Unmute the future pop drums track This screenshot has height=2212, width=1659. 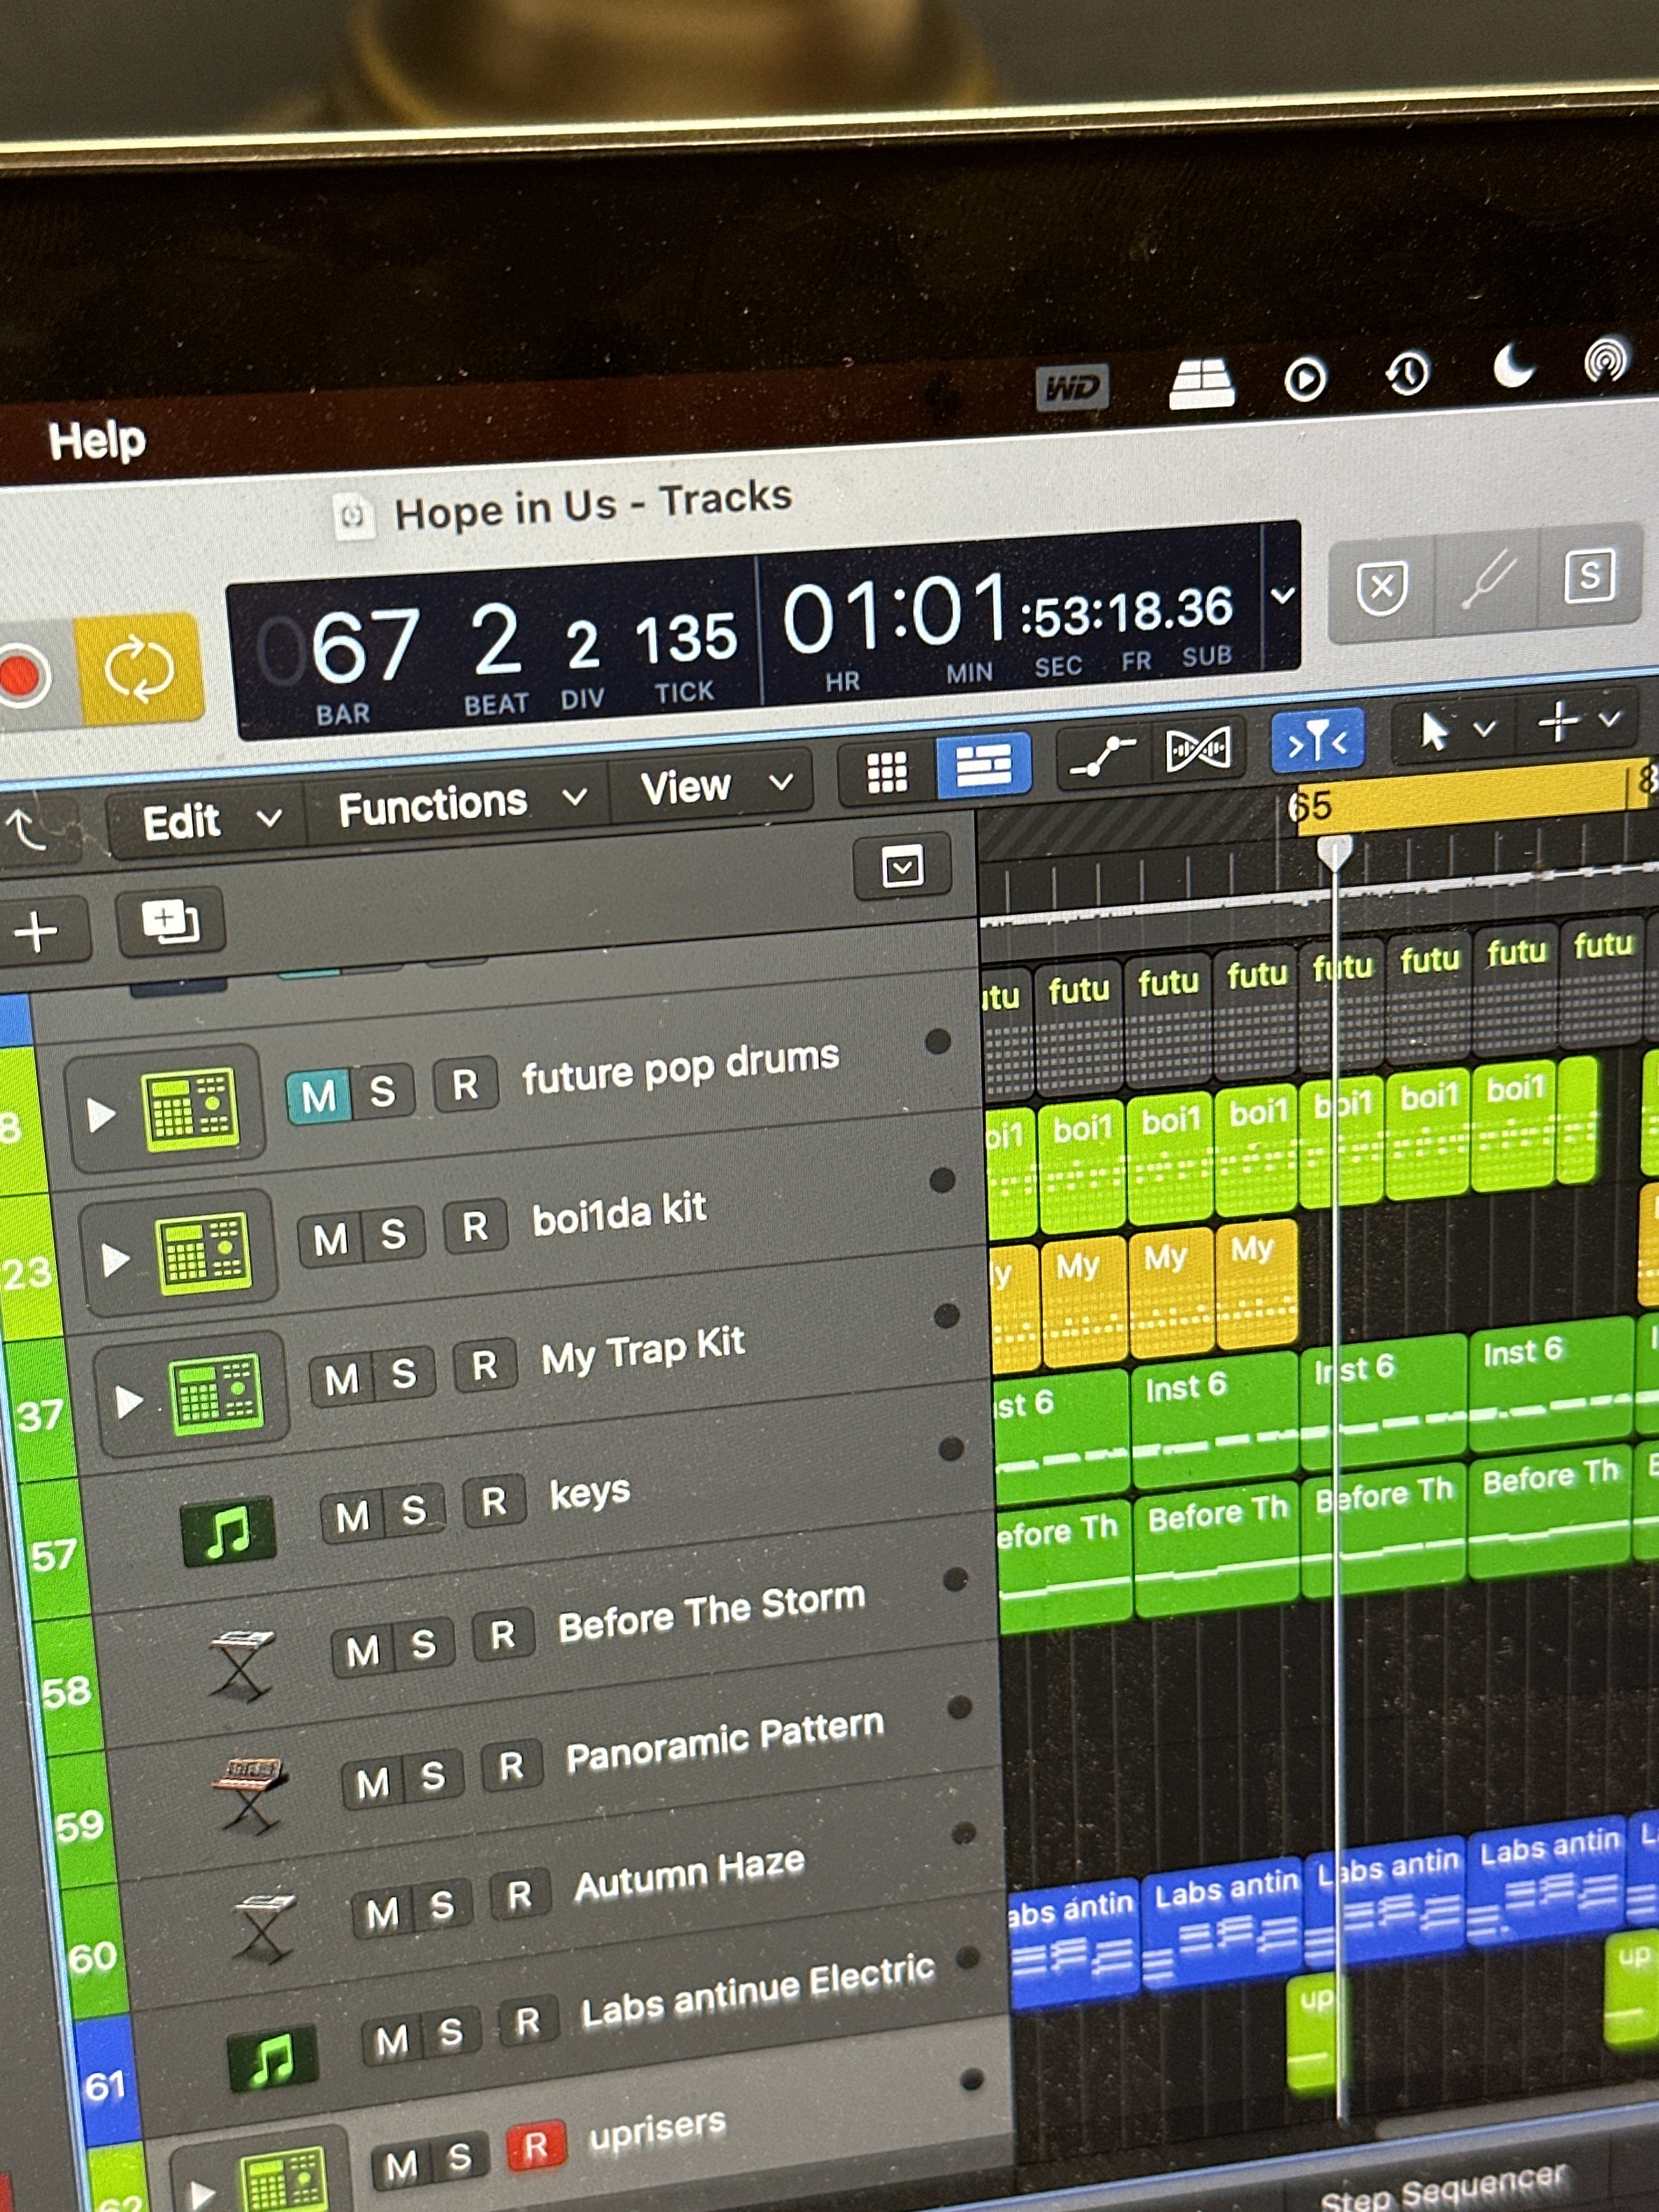pyautogui.click(x=319, y=1097)
